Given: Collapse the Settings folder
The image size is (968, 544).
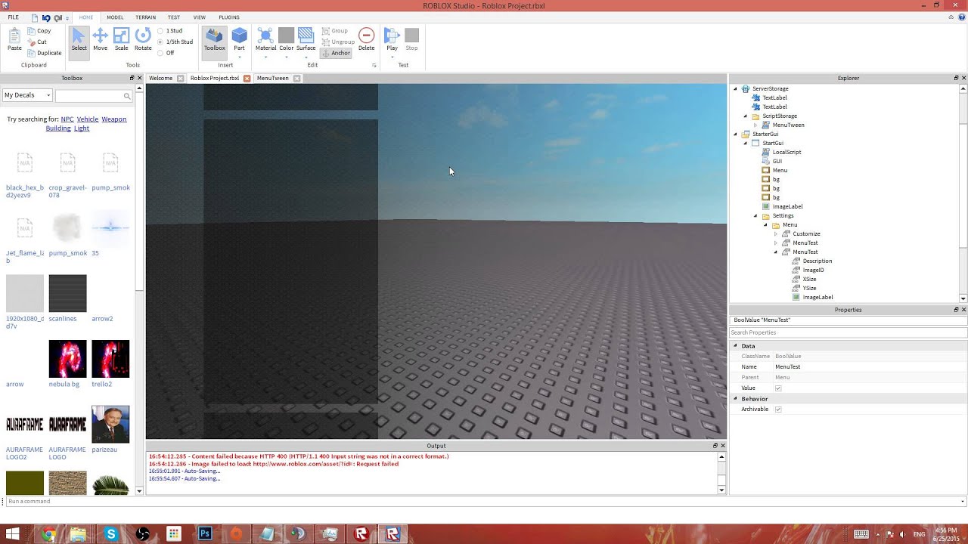Looking at the screenshot, I should pos(755,216).
